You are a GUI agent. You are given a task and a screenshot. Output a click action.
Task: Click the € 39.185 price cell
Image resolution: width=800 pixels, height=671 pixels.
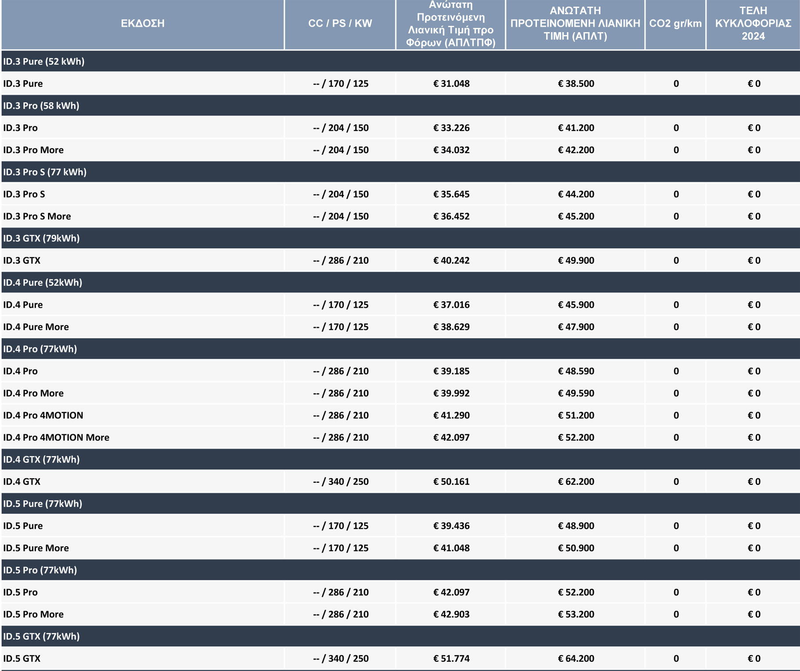(x=451, y=371)
